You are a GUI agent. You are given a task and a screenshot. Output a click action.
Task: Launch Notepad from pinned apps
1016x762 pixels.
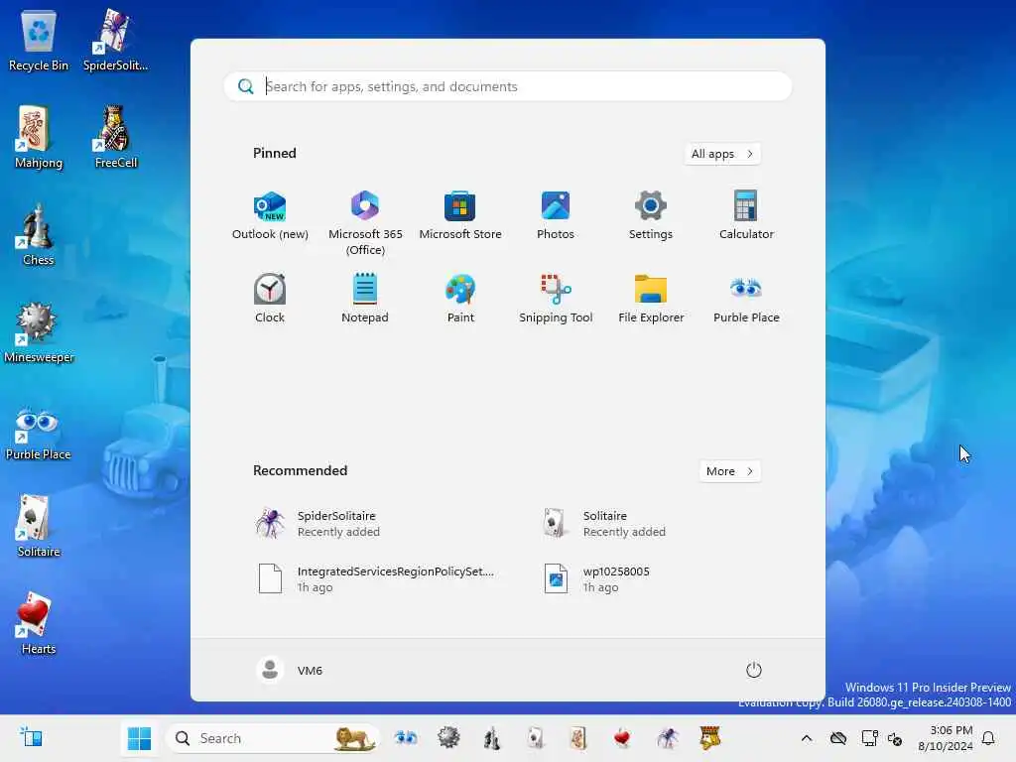[x=365, y=300]
